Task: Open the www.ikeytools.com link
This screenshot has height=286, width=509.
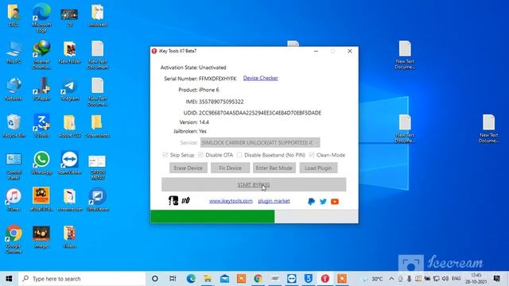Action: coord(231,201)
